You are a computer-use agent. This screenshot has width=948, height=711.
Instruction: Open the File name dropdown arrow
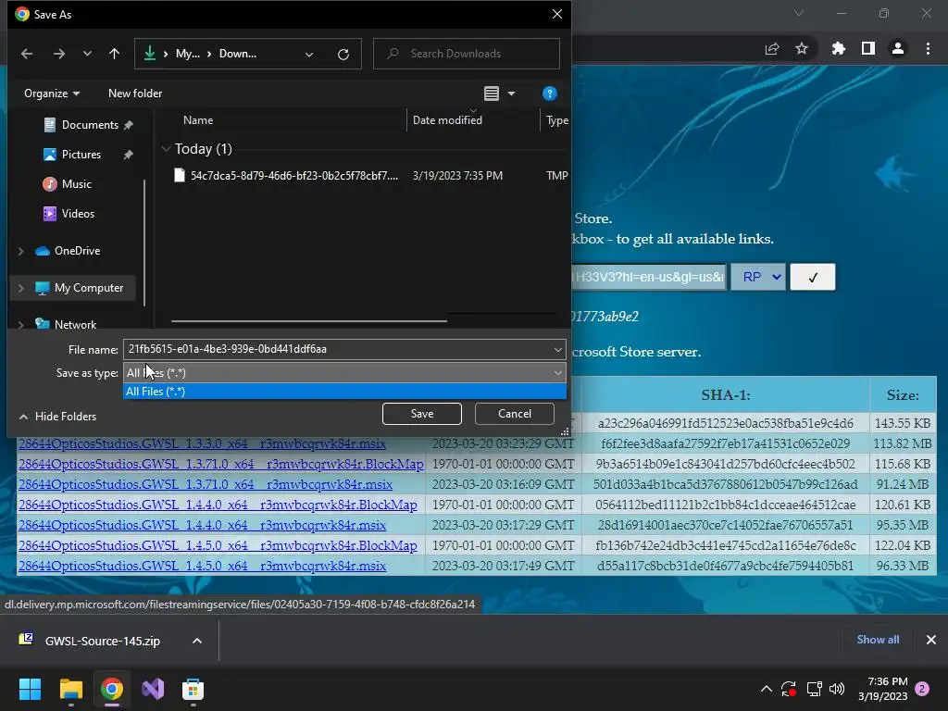coord(557,349)
